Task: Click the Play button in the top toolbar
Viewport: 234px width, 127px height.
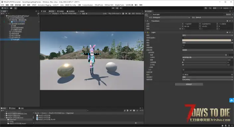Action: coord(113,8)
